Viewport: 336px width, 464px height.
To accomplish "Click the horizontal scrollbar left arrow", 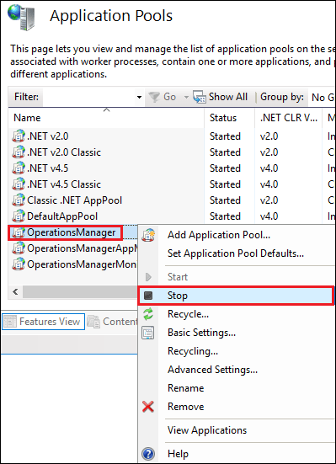I will click(16, 292).
